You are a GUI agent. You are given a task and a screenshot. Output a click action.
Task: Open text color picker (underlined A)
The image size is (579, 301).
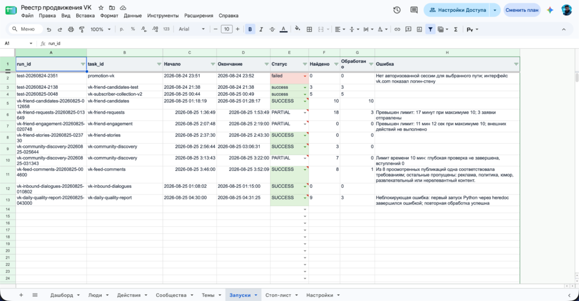[x=283, y=29]
